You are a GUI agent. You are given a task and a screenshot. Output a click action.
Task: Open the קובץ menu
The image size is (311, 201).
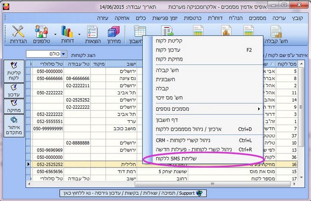tap(297, 18)
